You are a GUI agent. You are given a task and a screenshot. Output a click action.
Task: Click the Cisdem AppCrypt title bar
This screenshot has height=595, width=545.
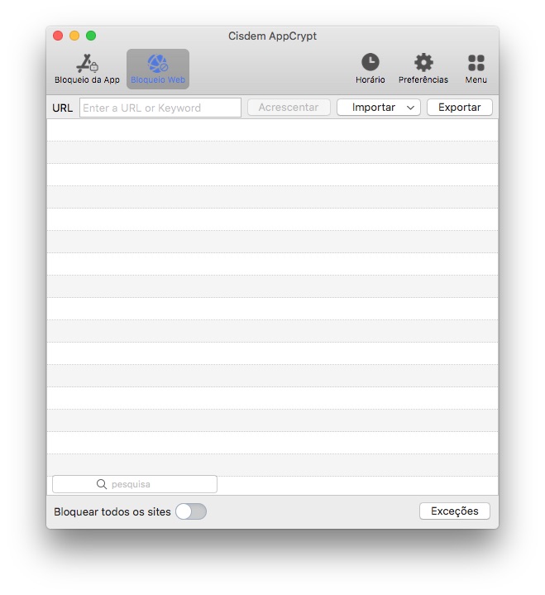272,36
